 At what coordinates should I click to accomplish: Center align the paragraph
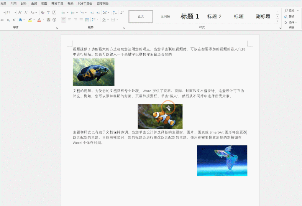pyautogui.click(x=69, y=20)
